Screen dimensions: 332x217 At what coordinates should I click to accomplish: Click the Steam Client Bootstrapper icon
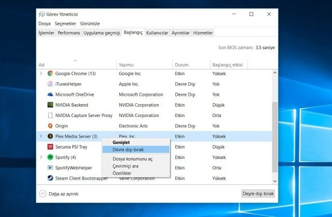tap(50, 178)
